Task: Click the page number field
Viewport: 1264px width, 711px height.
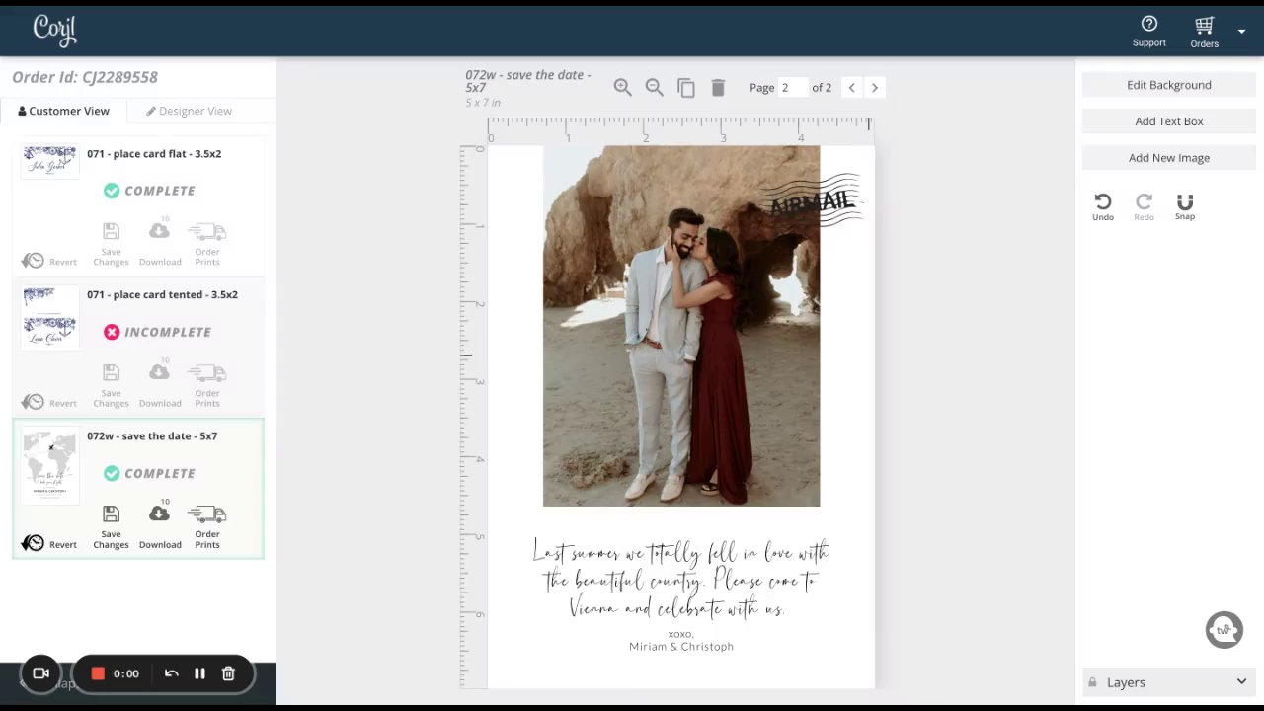Action: click(792, 87)
